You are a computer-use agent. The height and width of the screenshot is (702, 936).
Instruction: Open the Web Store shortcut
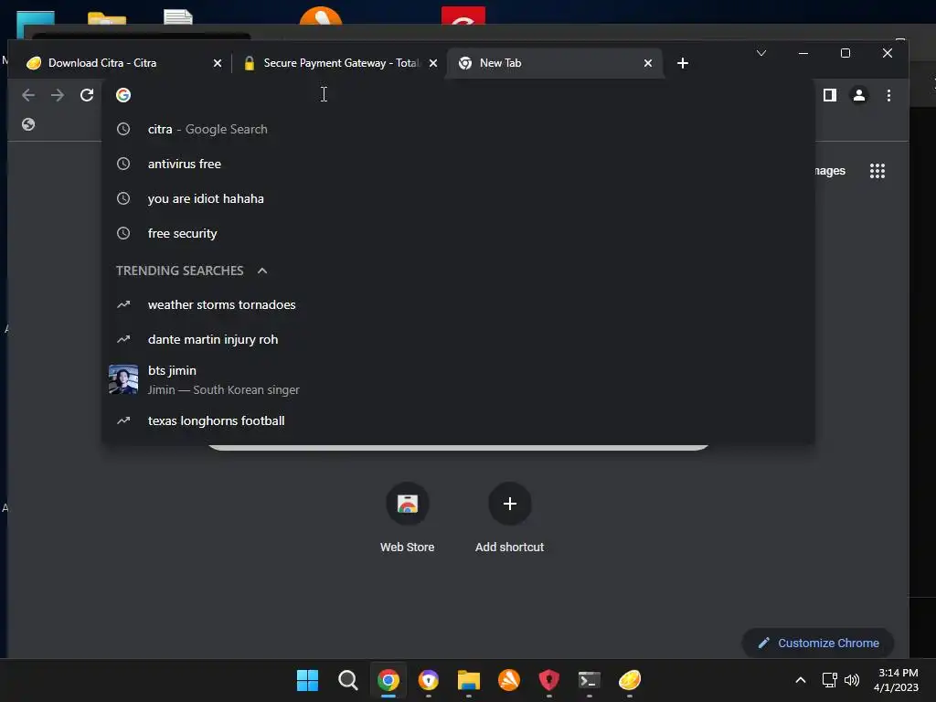[407, 518]
